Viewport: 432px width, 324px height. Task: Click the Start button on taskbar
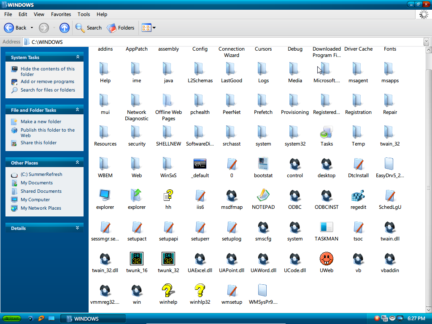[11, 319]
